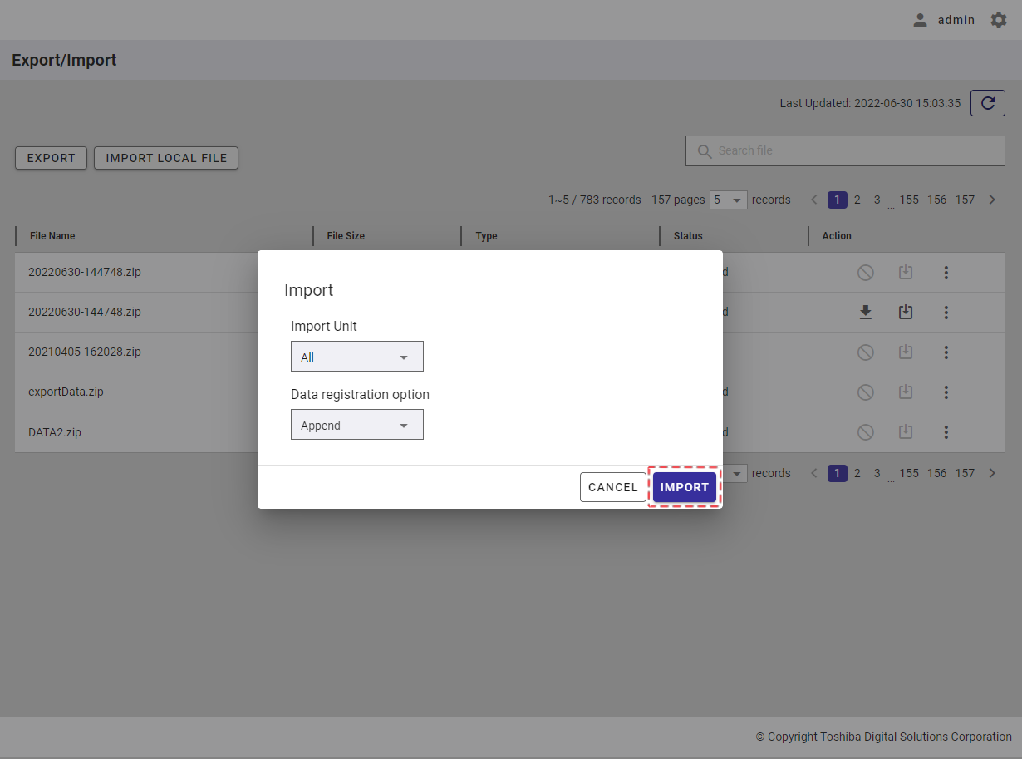Click download icon for second 20220630-144748.zip row
Screen dimensions: 1022x759
pos(865,313)
